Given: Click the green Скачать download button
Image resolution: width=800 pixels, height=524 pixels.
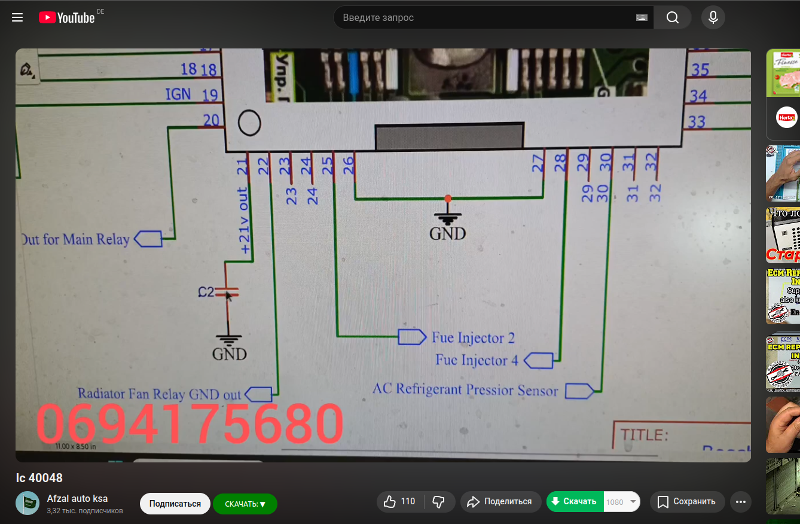Looking at the screenshot, I should pyautogui.click(x=575, y=502).
